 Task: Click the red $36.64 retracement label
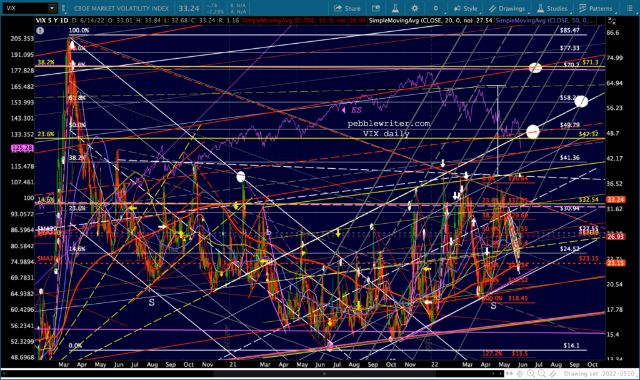click(x=518, y=178)
